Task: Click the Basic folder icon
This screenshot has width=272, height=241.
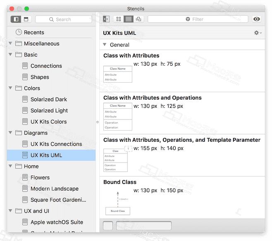Action: 19,55
